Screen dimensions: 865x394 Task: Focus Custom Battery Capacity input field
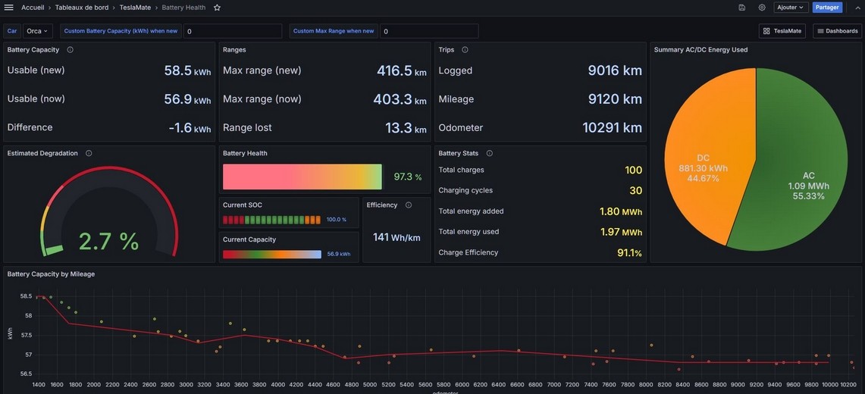pyautogui.click(x=232, y=31)
